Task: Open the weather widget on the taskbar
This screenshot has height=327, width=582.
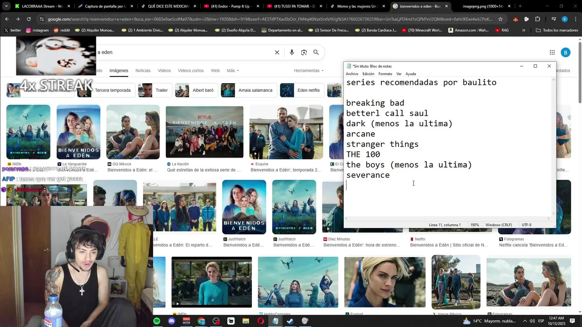Action: pos(489,321)
